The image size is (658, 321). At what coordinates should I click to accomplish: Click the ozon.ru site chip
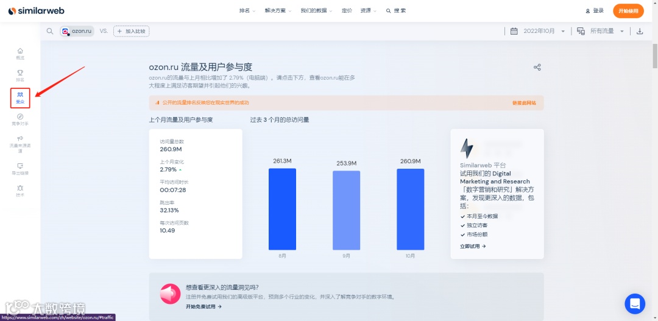(x=77, y=31)
